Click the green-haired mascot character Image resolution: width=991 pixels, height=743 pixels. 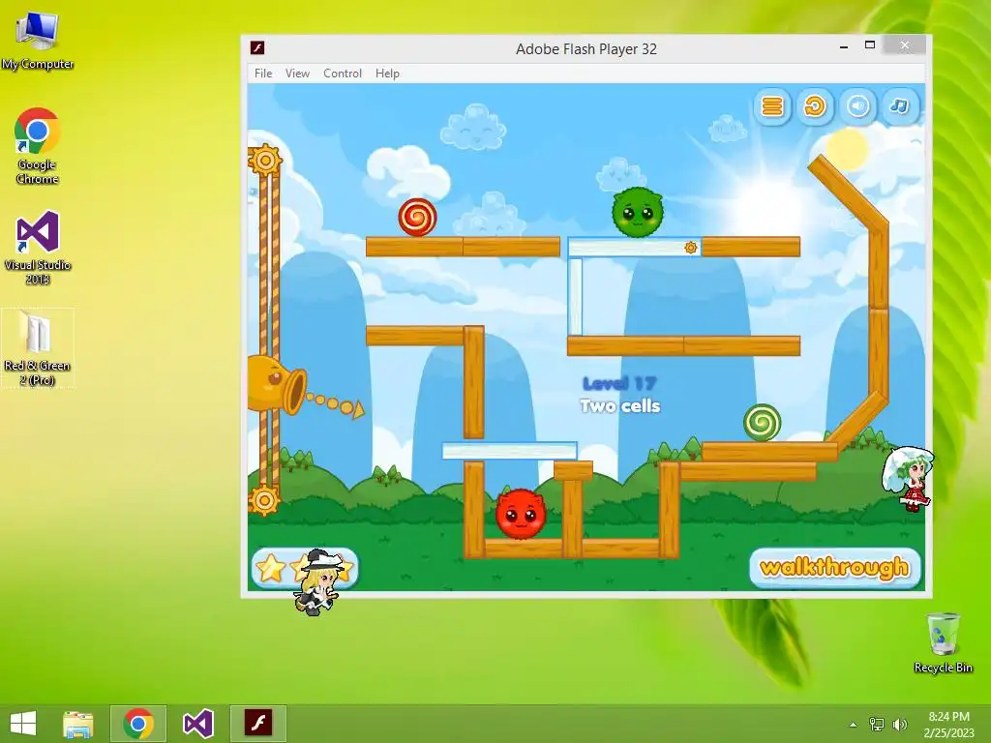(x=909, y=478)
